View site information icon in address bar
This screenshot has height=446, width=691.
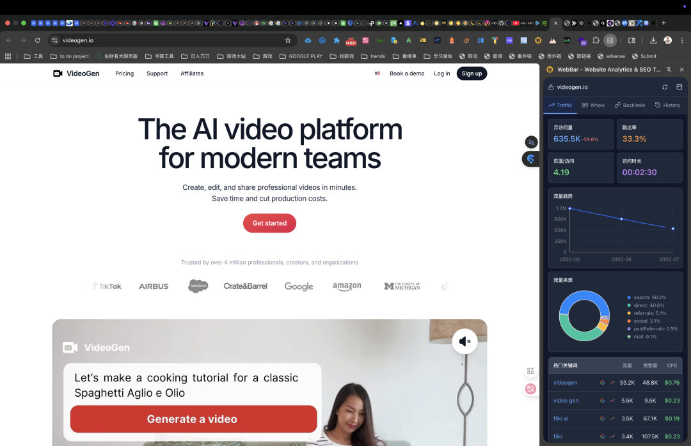pos(54,40)
